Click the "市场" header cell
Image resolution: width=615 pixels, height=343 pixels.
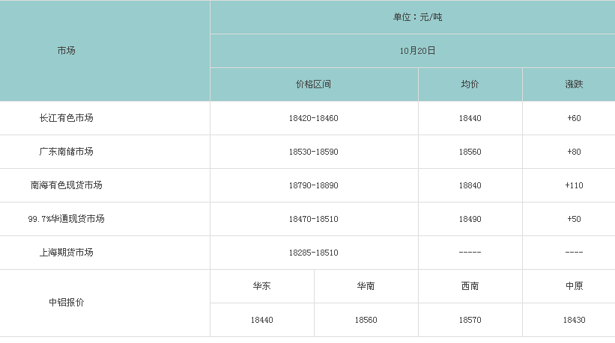tap(67, 51)
